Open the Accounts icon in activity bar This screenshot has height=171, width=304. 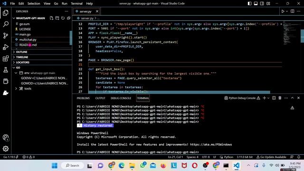pos(6,137)
